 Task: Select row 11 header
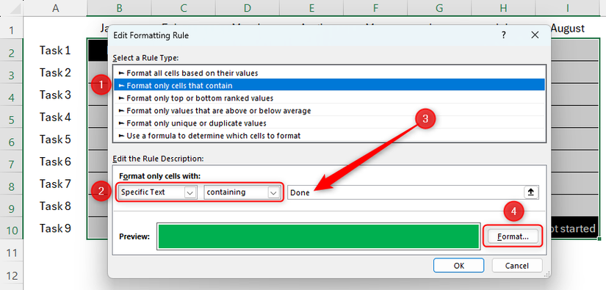12,253
